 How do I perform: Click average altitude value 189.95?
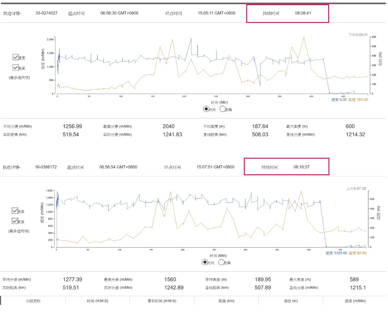click(263, 280)
